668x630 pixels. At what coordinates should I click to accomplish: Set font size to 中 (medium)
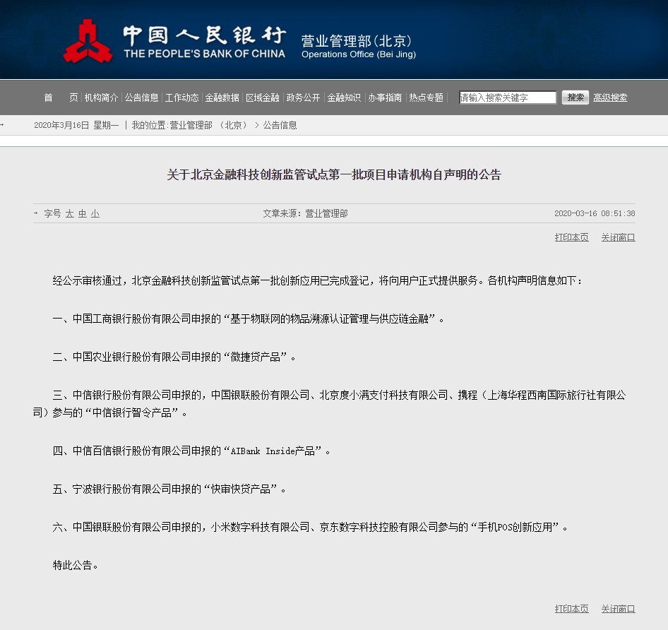(82, 213)
